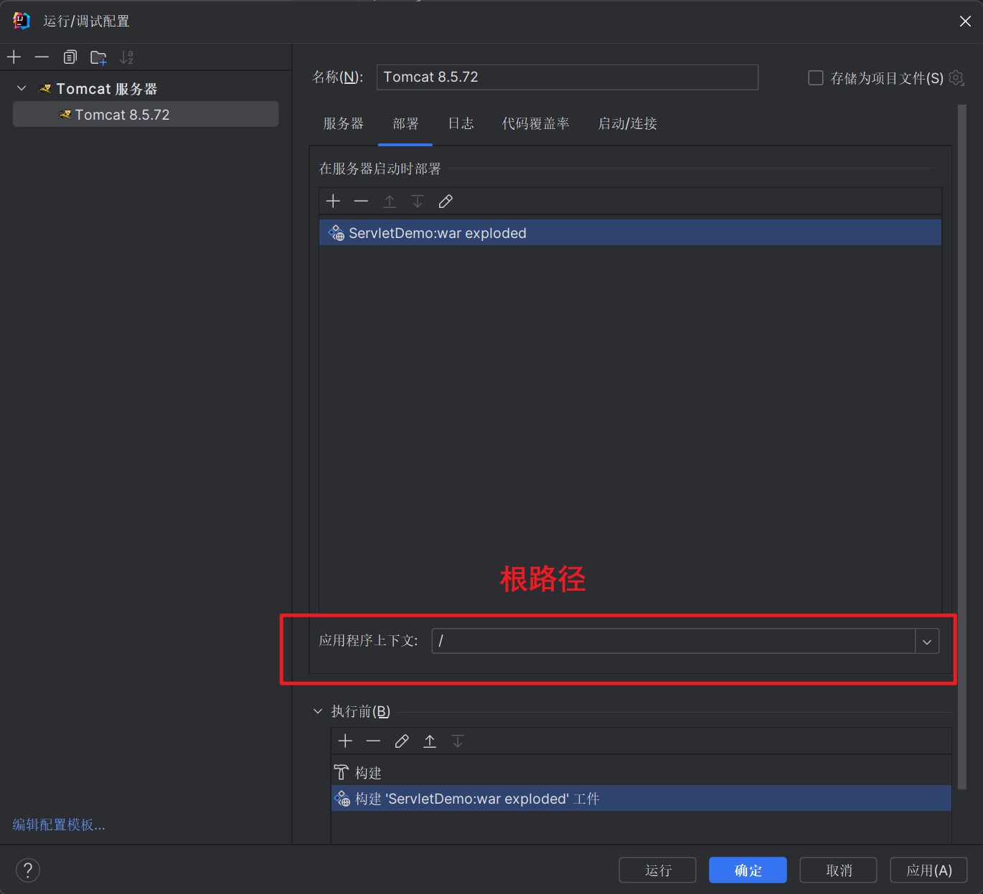Open settings gear next to 存储为项目文件
The image size is (983, 894).
click(x=956, y=77)
